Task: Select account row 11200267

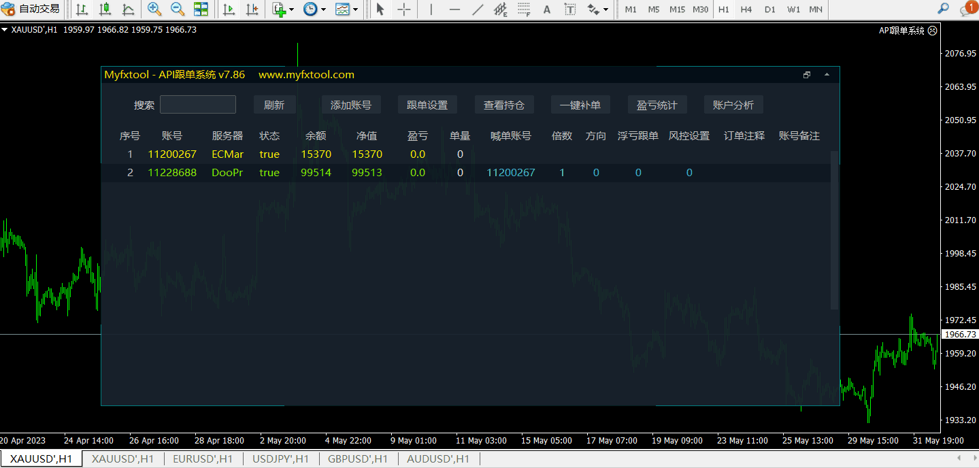Action: tap(466, 154)
